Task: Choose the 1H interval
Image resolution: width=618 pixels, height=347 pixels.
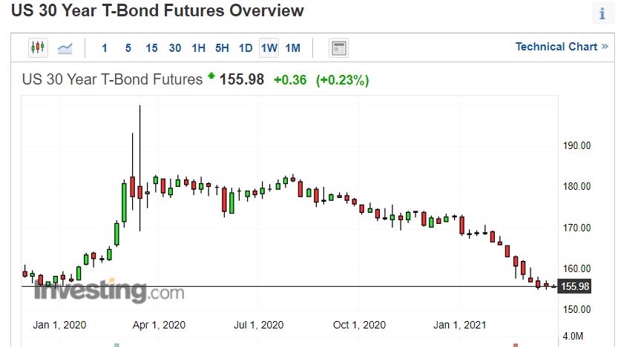Action: (x=198, y=48)
